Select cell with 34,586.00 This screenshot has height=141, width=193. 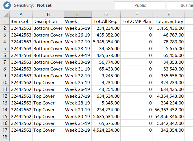(x=106, y=48)
